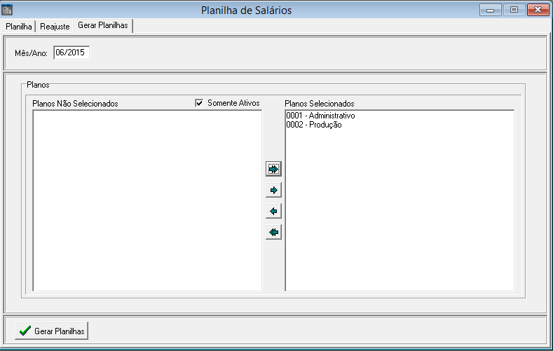This screenshot has width=553, height=351.
Task: Click the Mês/Ano input field
Action: click(x=71, y=53)
